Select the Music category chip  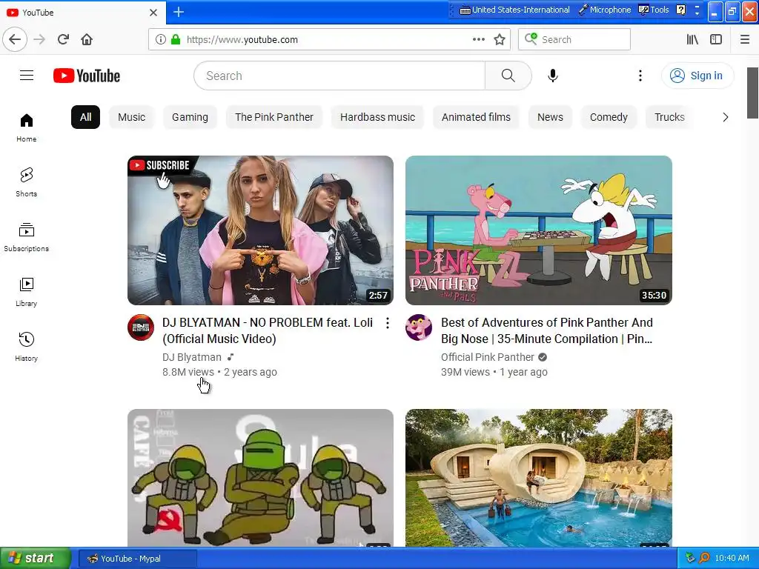[x=132, y=117]
